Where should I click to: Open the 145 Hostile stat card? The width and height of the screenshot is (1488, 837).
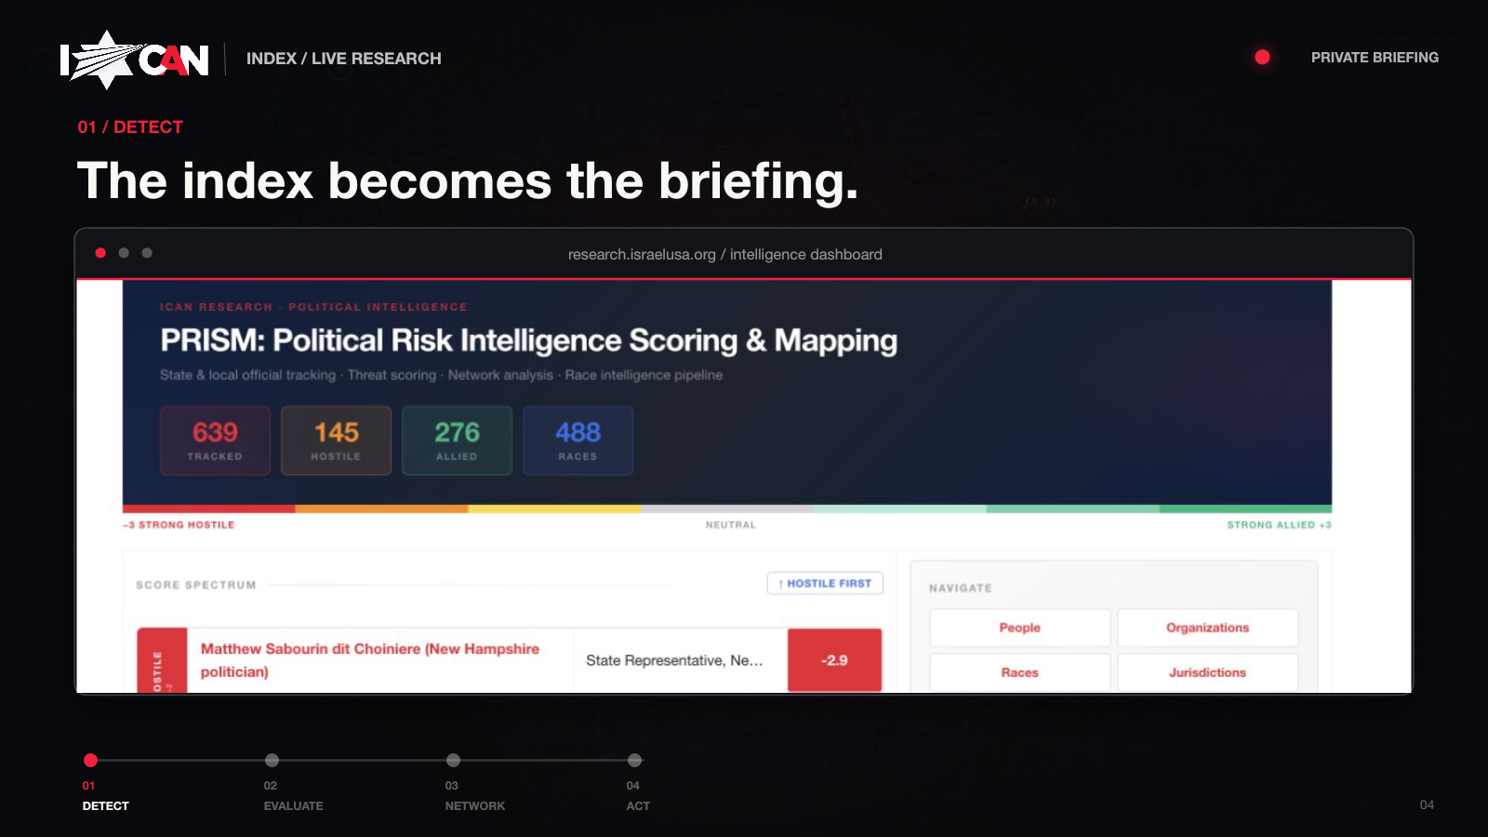pos(336,441)
